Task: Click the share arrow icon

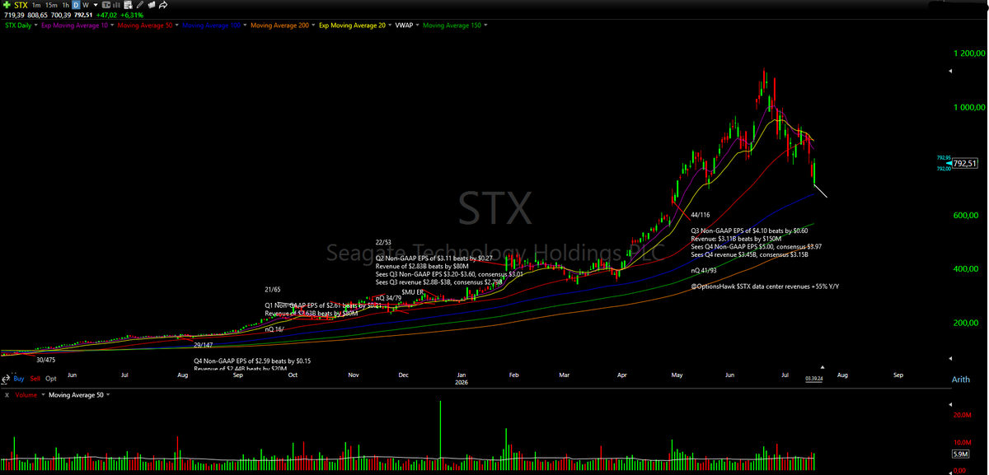Action: (x=163, y=5)
